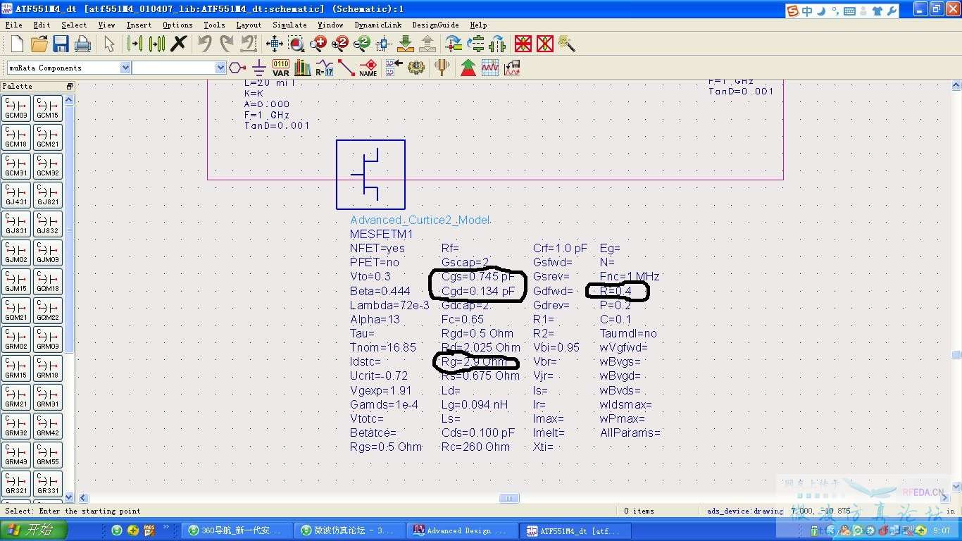Viewport: 962px width, 541px height.
Task: Click the palette scrollbar down arrow
Action: [x=69, y=497]
